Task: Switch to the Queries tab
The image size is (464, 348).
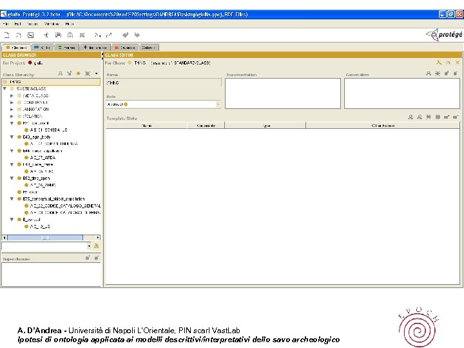Action: [x=125, y=47]
